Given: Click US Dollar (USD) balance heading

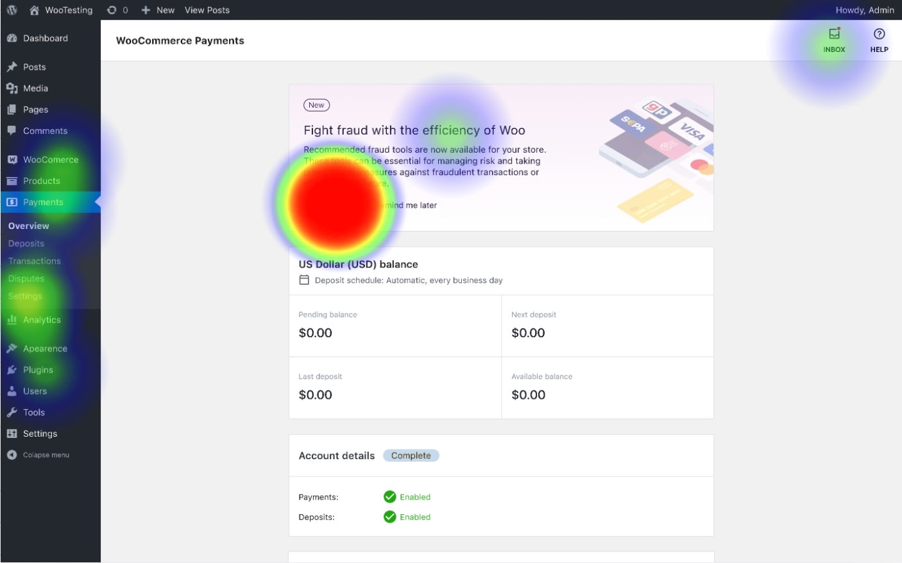Looking at the screenshot, I should [358, 264].
